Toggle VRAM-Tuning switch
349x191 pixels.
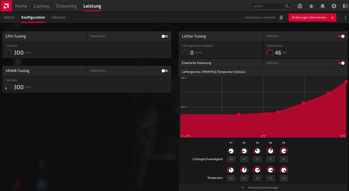click(165, 71)
